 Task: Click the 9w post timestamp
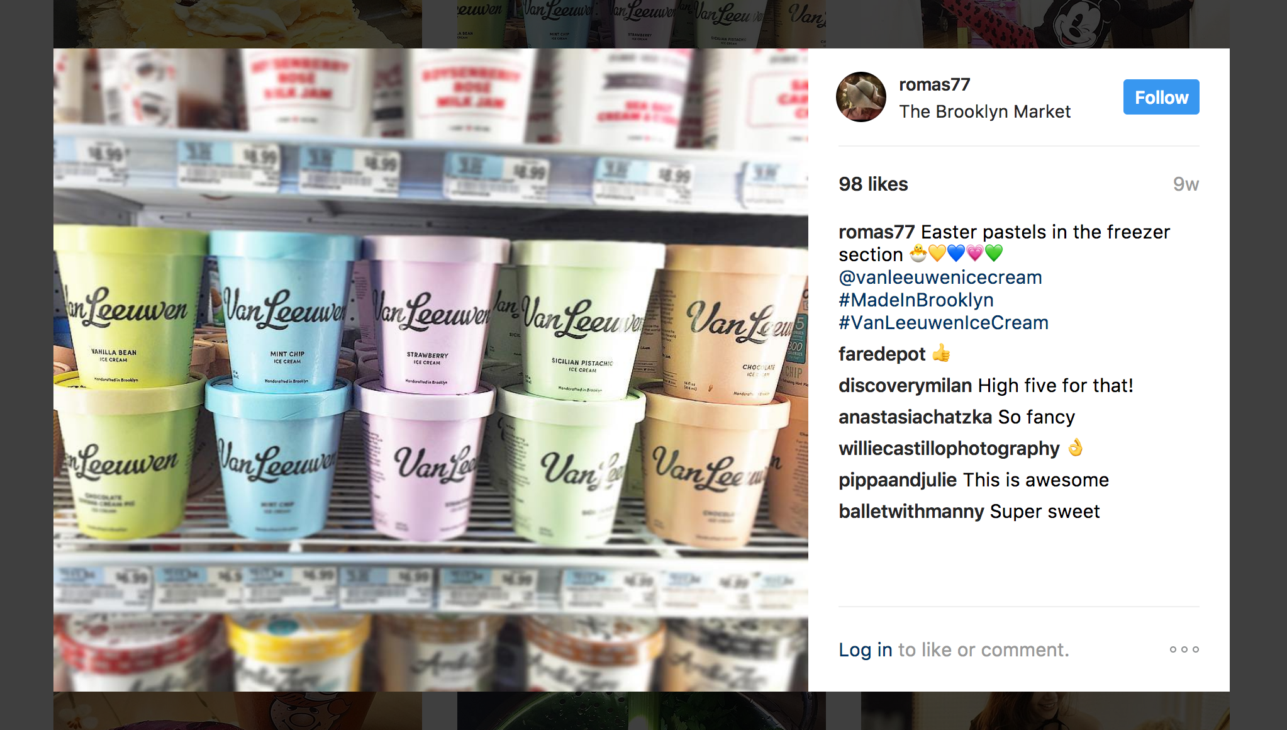coord(1186,184)
